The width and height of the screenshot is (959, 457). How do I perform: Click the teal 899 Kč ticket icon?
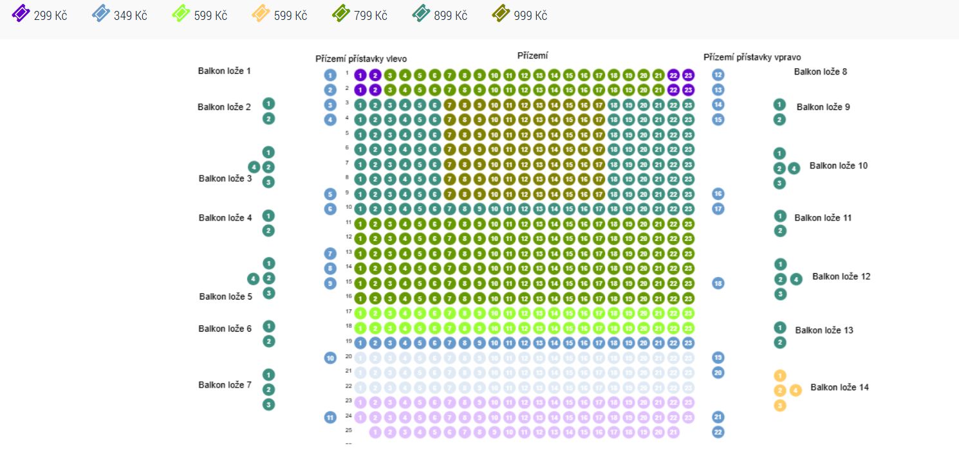pyautogui.click(x=422, y=14)
